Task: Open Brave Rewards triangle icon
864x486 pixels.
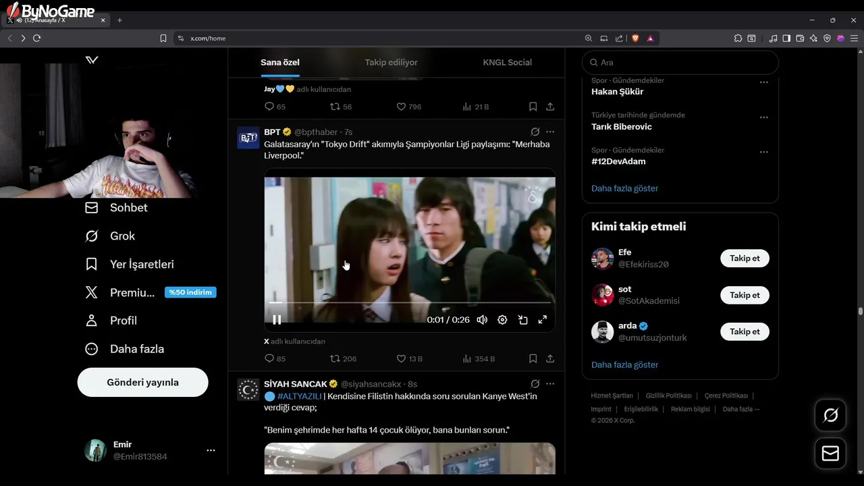Action: tap(651, 38)
